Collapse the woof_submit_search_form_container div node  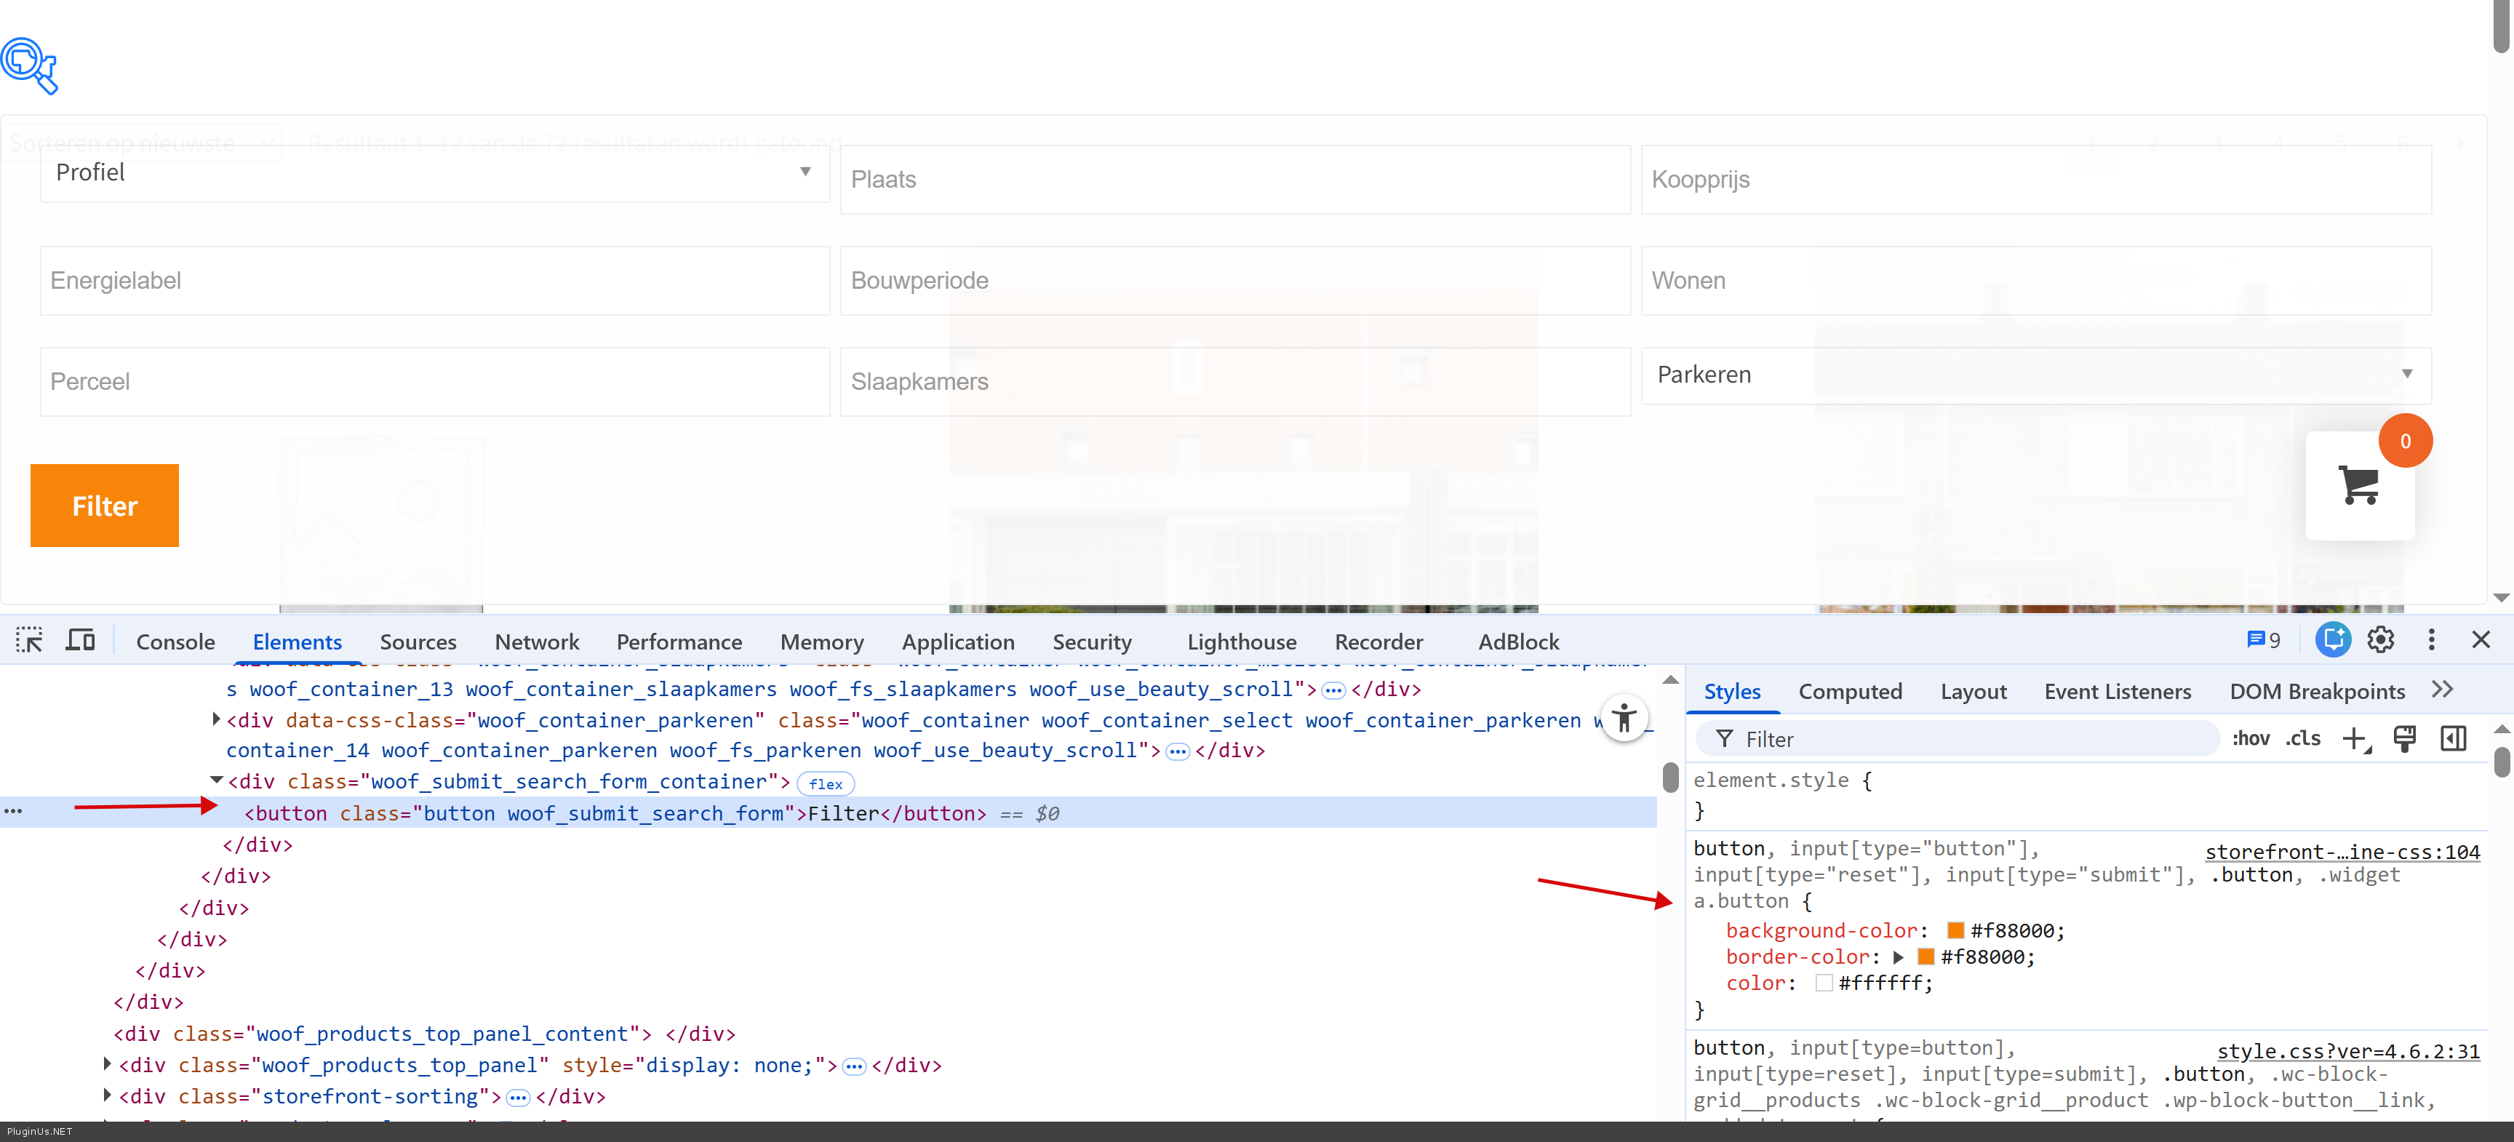pos(217,781)
